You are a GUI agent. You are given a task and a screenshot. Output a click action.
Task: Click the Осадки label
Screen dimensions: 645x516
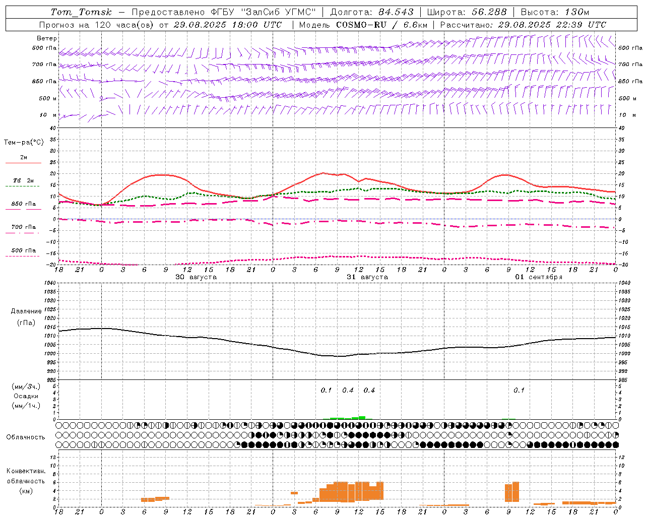26,396
